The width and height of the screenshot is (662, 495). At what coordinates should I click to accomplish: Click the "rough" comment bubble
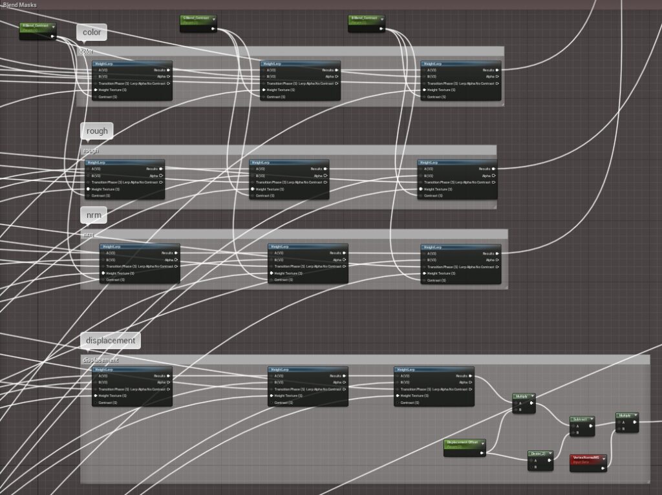97,131
